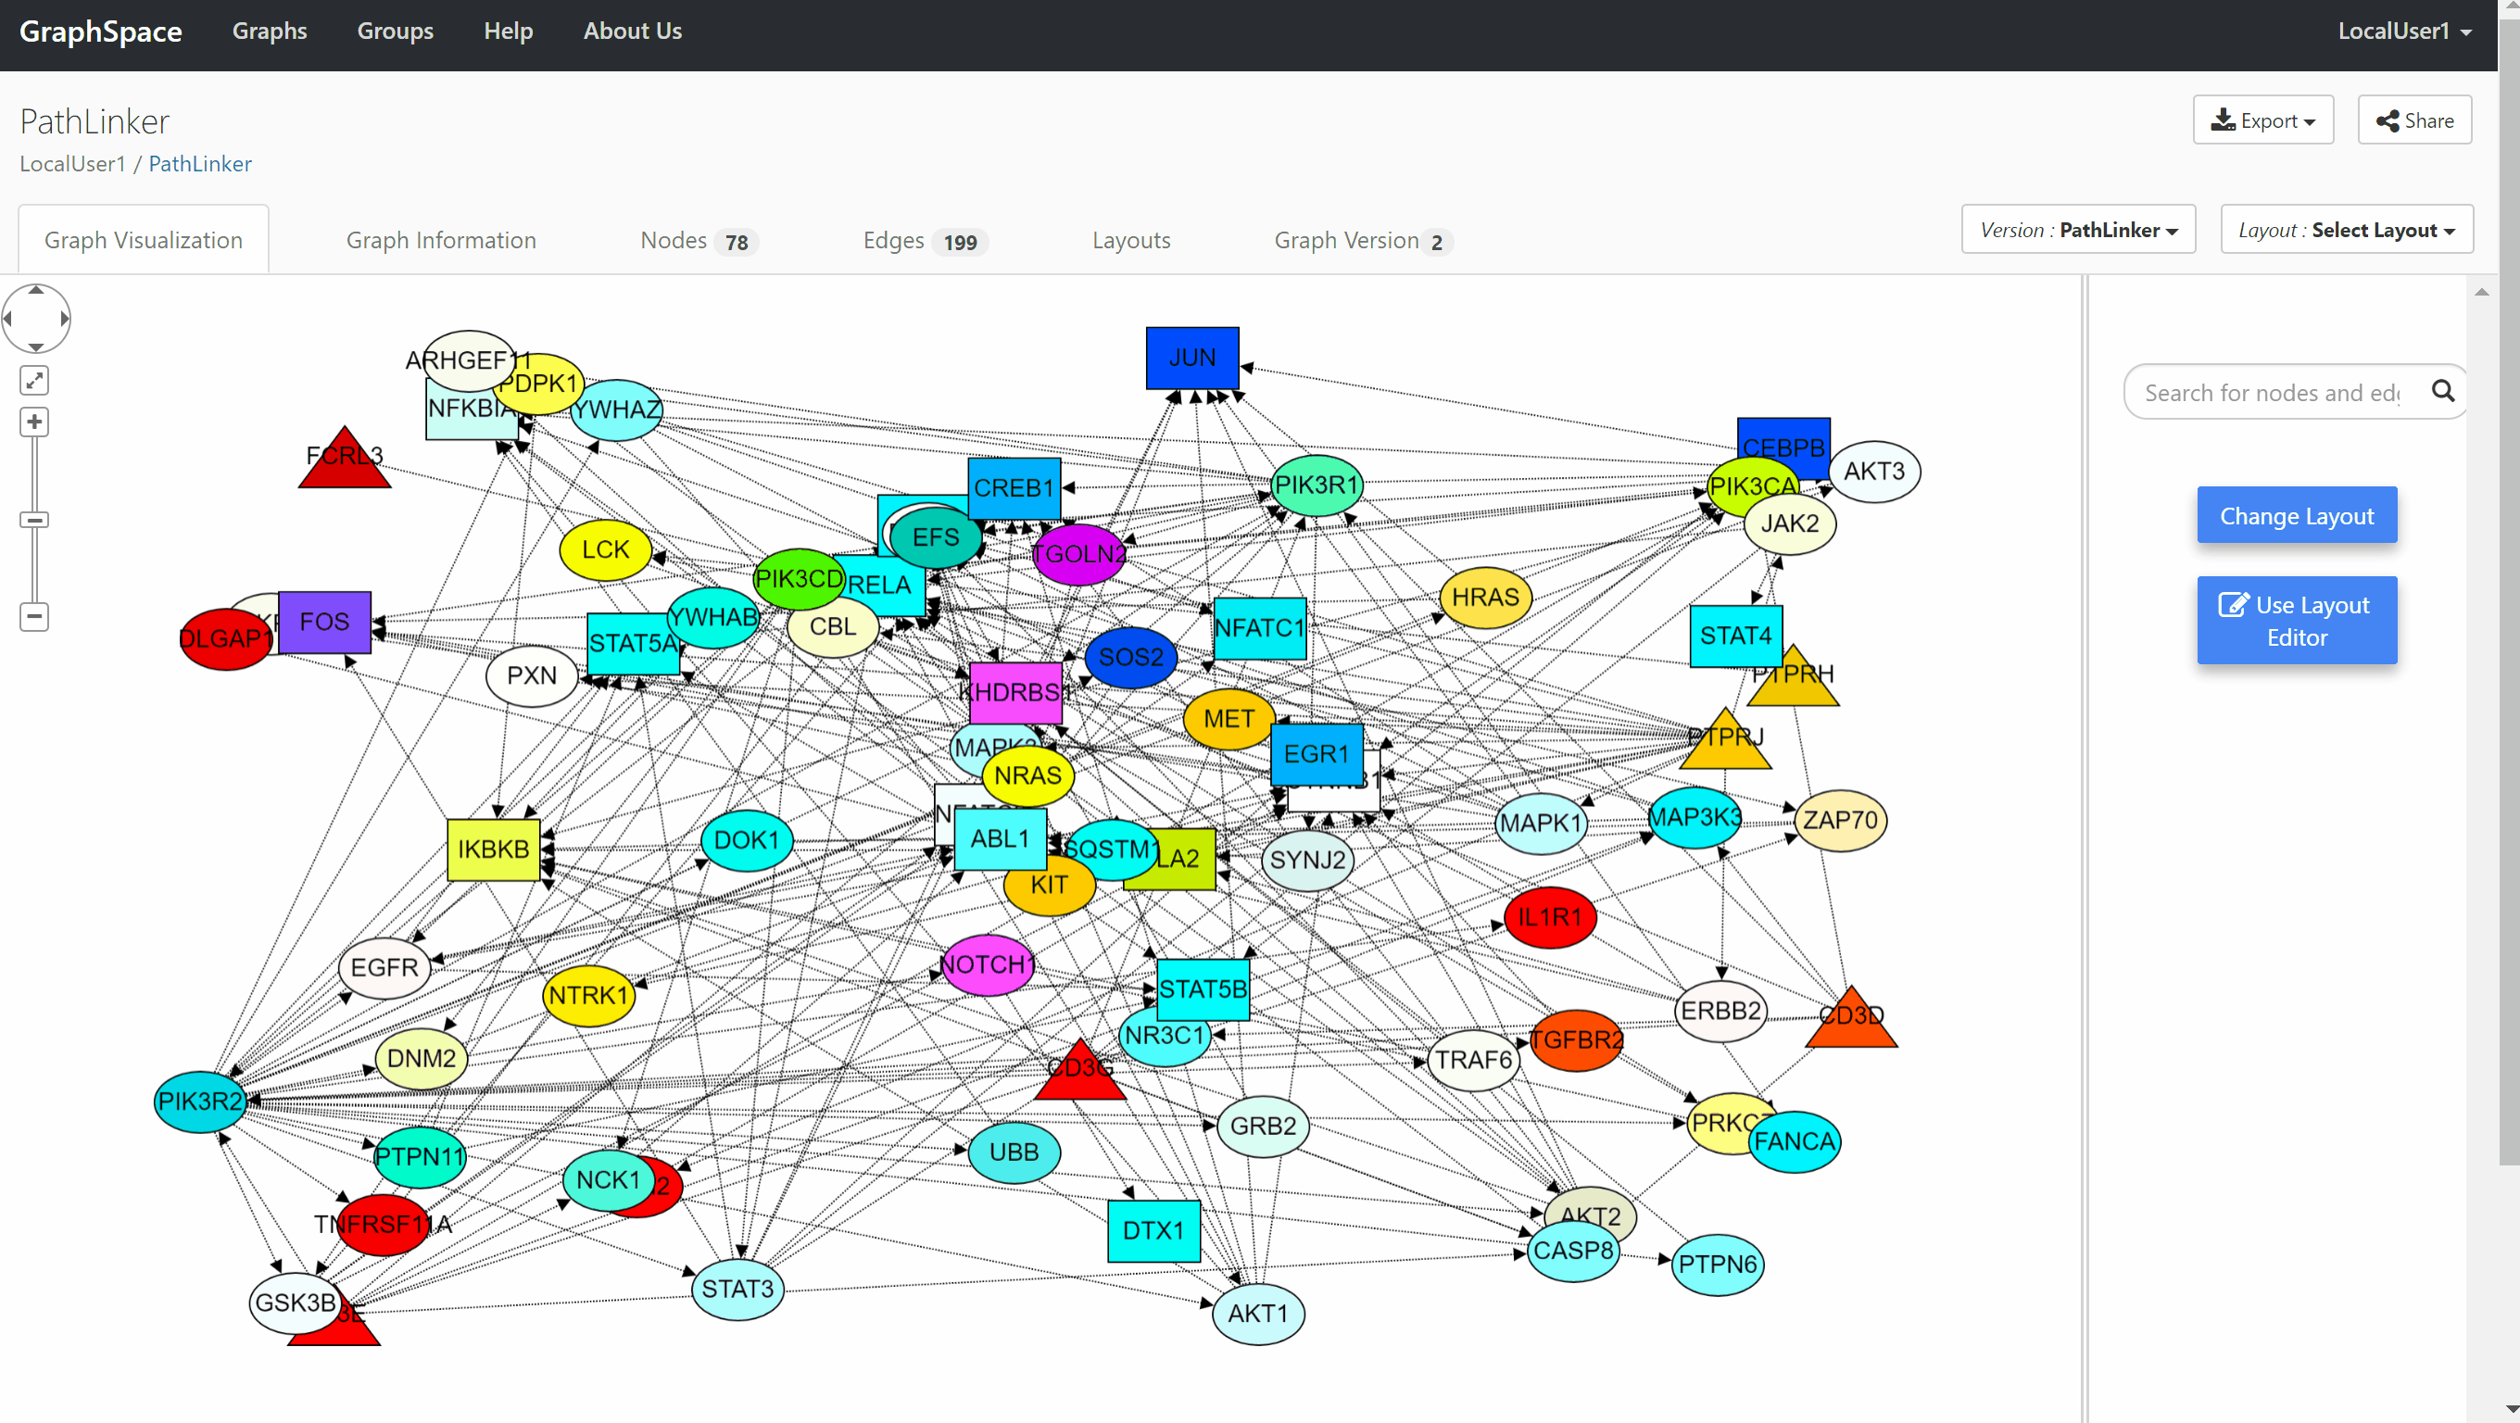Select the HRAS node
The height and width of the screenshot is (1423, 2520).
coord(1484,597)
